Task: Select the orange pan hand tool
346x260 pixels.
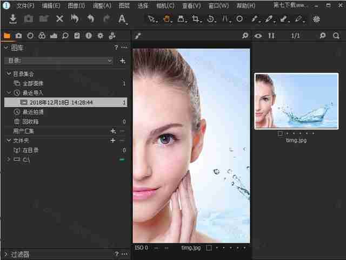Action: tap(167, 19)
